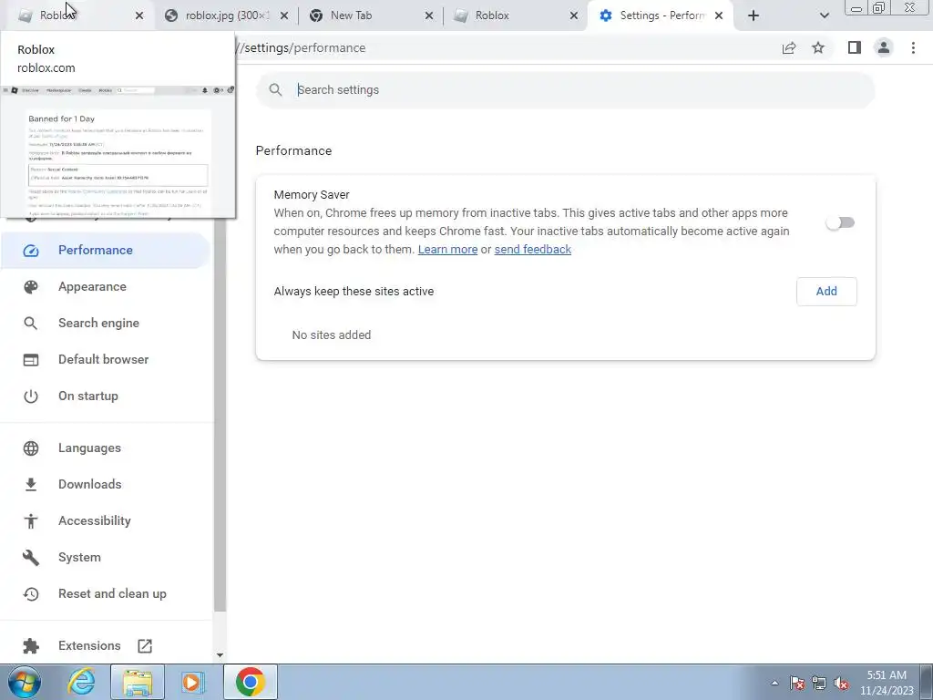Image resolution: width=933 pixels, height=700 pixels.
Task: Click the Search engine magnifier icon
Action: 31,324
